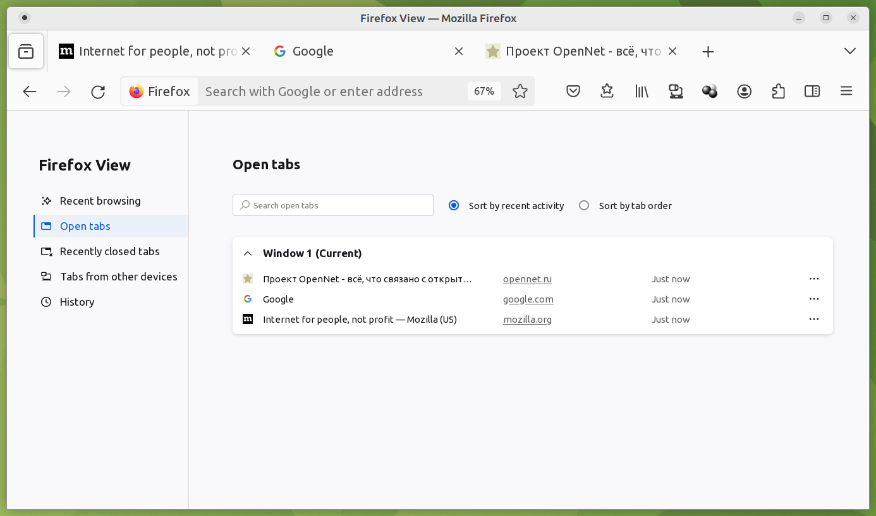Screen dimensions: 876x516
Task: Click the opennet.ru link
Action: (x=527, y=279)
